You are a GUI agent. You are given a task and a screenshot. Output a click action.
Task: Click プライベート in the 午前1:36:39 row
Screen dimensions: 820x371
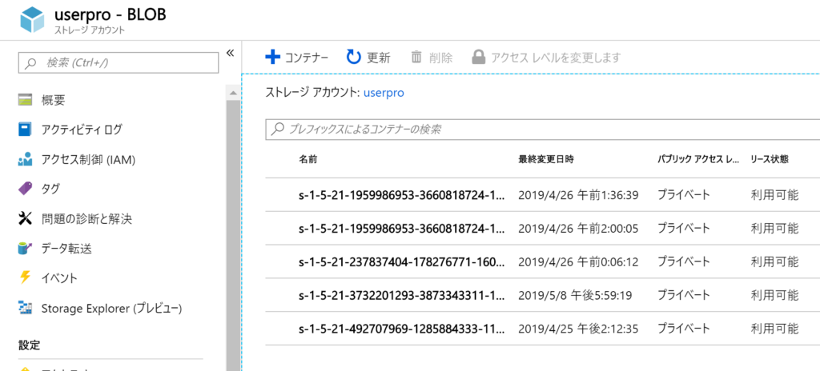point(684,195)
